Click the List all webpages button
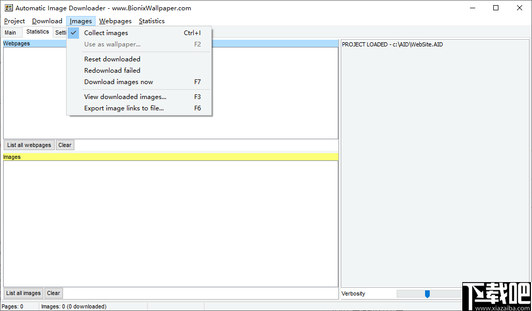This screenshot has height=311, width=532. tap(29, 145)
